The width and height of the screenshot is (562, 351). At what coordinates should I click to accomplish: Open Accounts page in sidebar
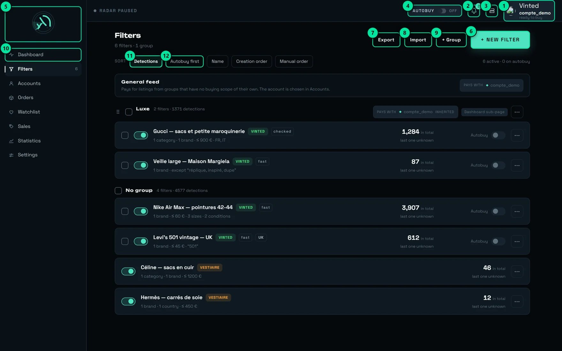tap(43, 83)
